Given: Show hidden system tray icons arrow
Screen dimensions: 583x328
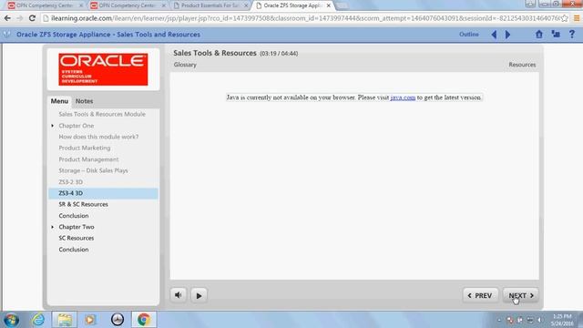Looking at the screenshot, I should [499, 320].
